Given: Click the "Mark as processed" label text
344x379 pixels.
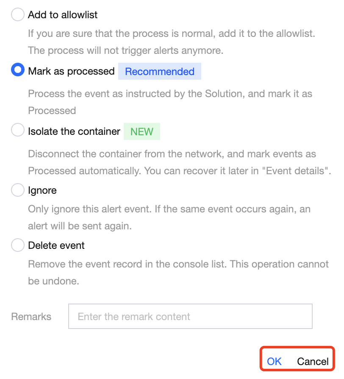Looking at the screenshot, I should [71, 71].
